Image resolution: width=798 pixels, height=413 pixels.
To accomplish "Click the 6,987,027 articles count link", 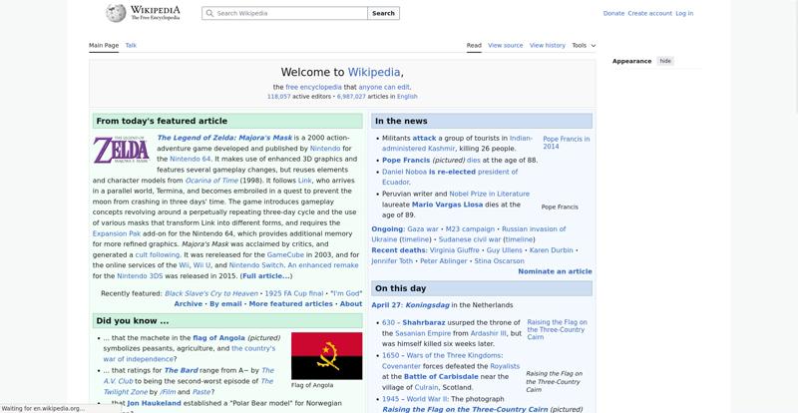I will (x=351, y=96).
